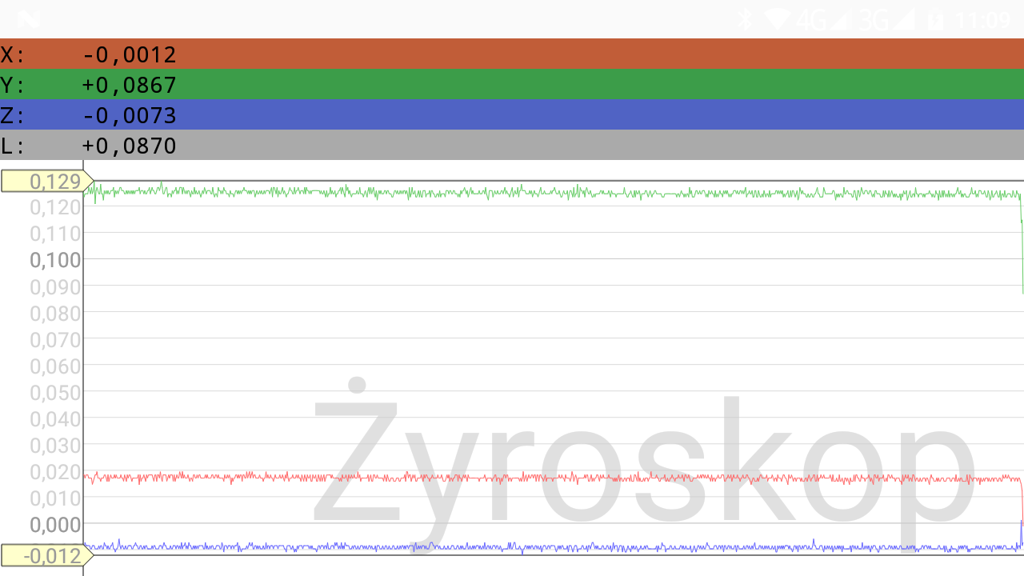Tap the notification icon in status bar
Image resolution: width=1024 pixels, height=576 pixels.
pos(29,19)
